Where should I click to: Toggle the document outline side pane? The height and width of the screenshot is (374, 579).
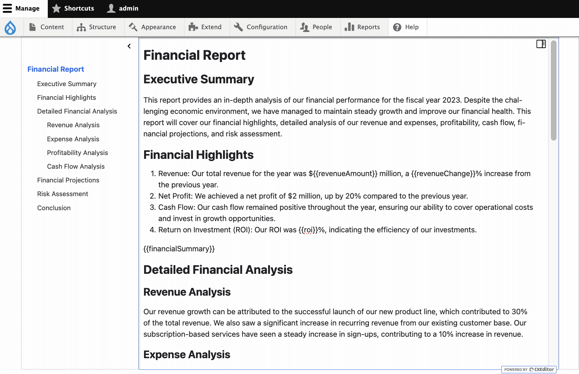[x=540, y=44]
